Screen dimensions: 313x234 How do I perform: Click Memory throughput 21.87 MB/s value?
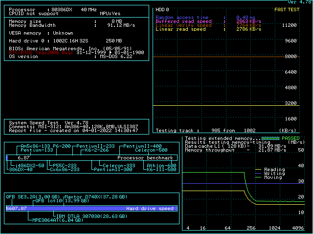point(272,150)
